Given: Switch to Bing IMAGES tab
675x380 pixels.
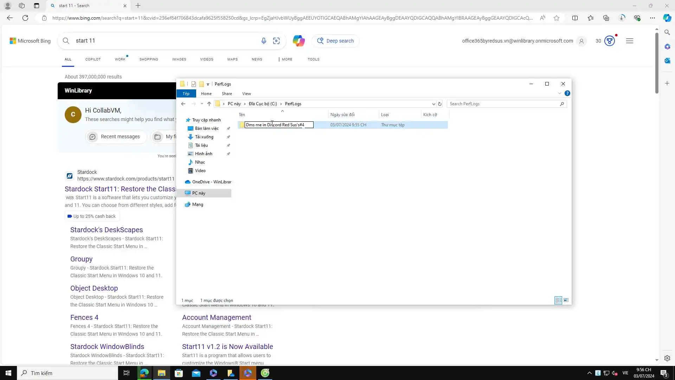Looking at the screenshot, I should (179, 59).
